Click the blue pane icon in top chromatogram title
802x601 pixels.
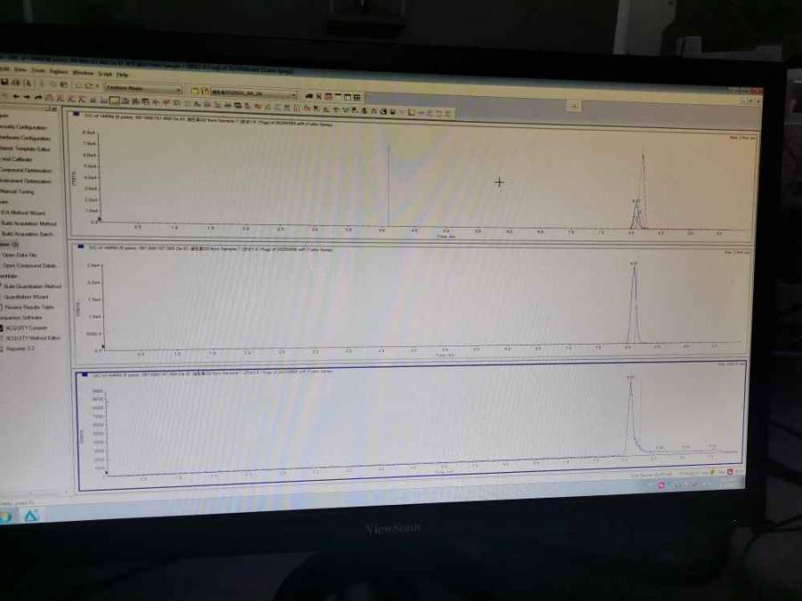click(78, 115)
